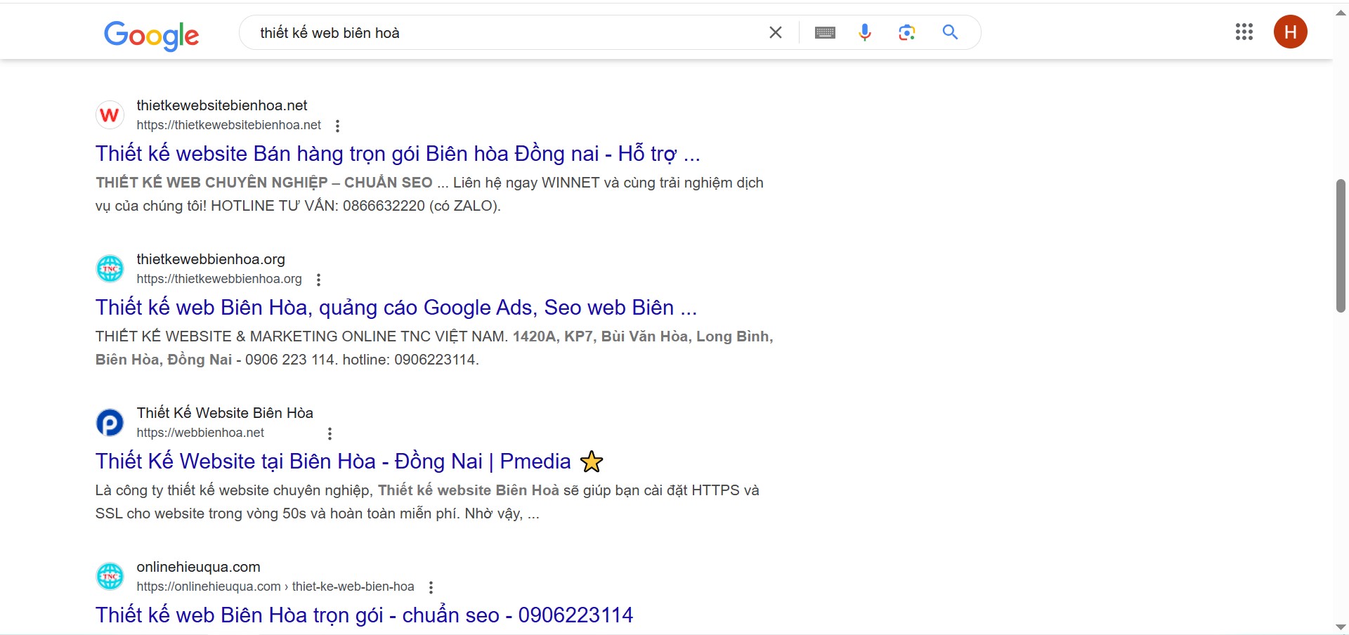This screenshot has width=1349, height=635.
Task: Click the page vertical scrollbar thumb
Action: (1341, 246)
